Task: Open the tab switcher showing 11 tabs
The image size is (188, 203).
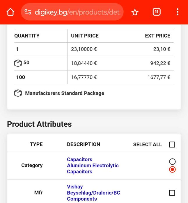Action: click(x=157, y=12)
